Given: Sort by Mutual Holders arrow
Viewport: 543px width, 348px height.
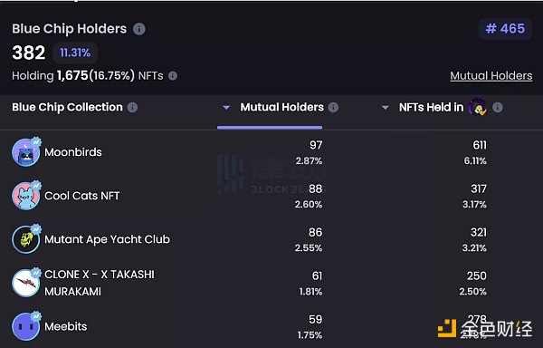Looking at the screenshot, I should (x=226, y=108).
